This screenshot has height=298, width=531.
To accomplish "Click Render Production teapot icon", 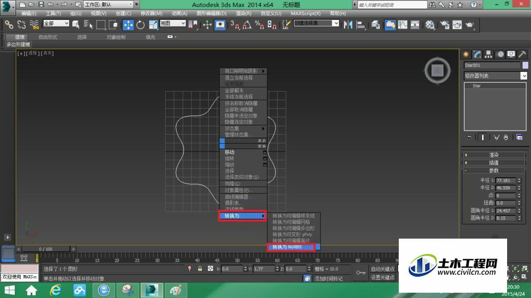I will click(x=470, y=25).
